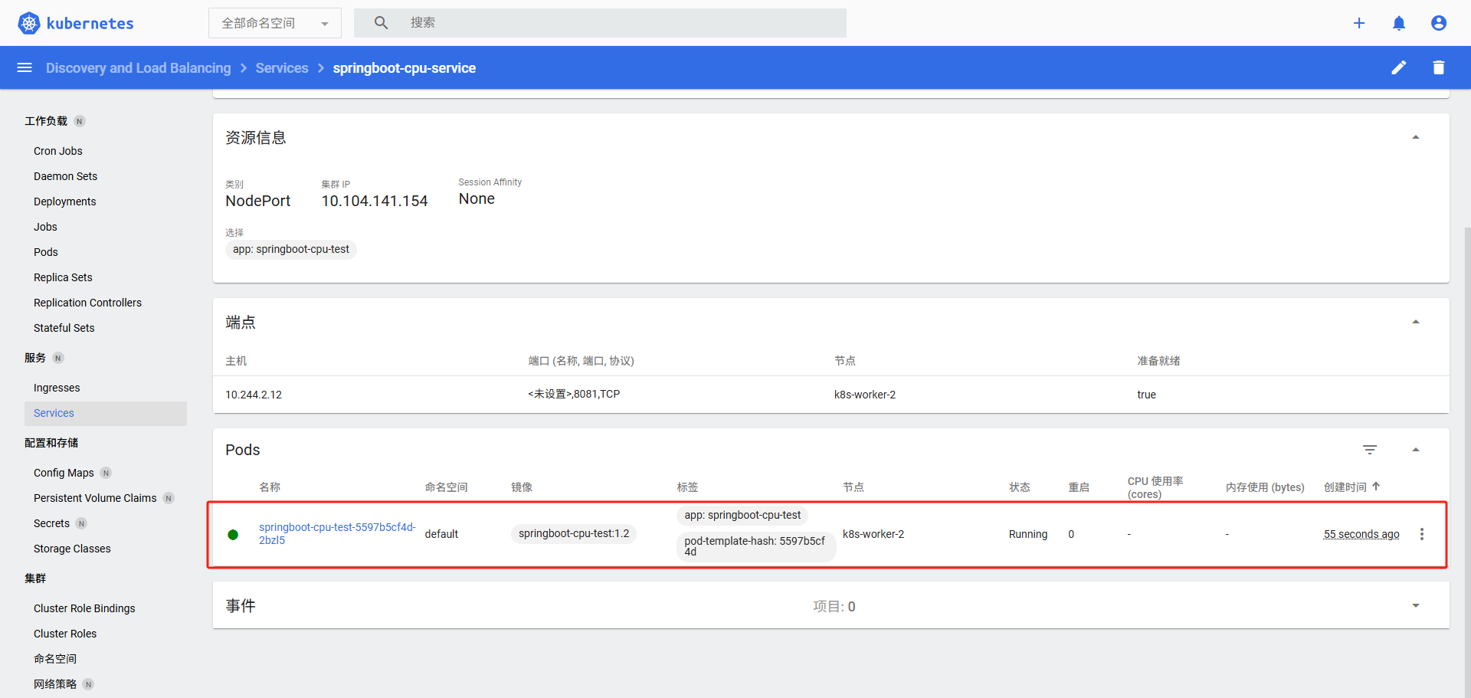This screenshot has width=1471, height=698.
Task: Open three-dot actions menu for pod row
Action: point(1422,534)
